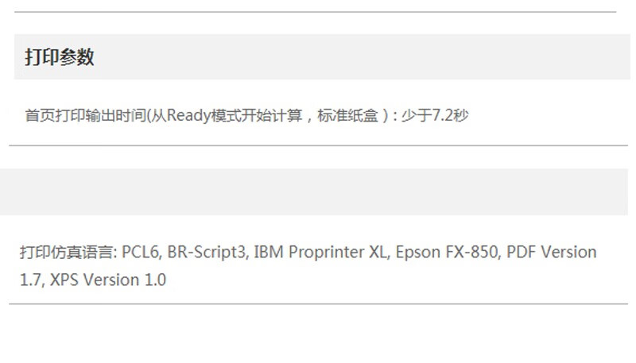Click the 1.7 version number text
This screenshot has width=636, height=363.
tap(30, 280)
